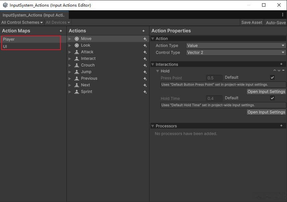287x202 pixels.
Task: Remove the Hold interaction
Action: point(283,70)
